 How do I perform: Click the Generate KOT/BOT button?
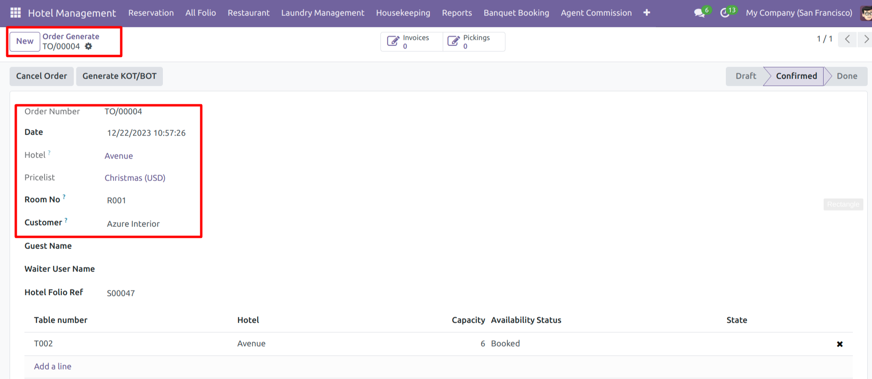[119, 76]
